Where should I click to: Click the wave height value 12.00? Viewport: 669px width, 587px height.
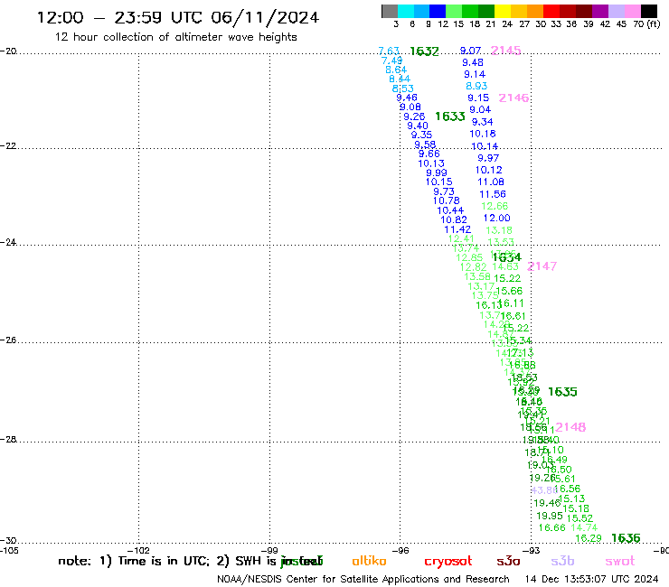496,218
